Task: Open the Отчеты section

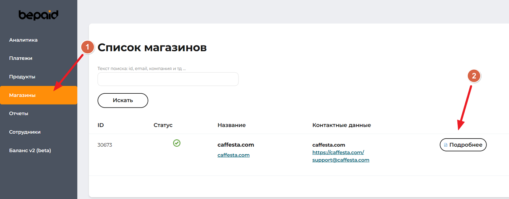Action: click(19, 113)
